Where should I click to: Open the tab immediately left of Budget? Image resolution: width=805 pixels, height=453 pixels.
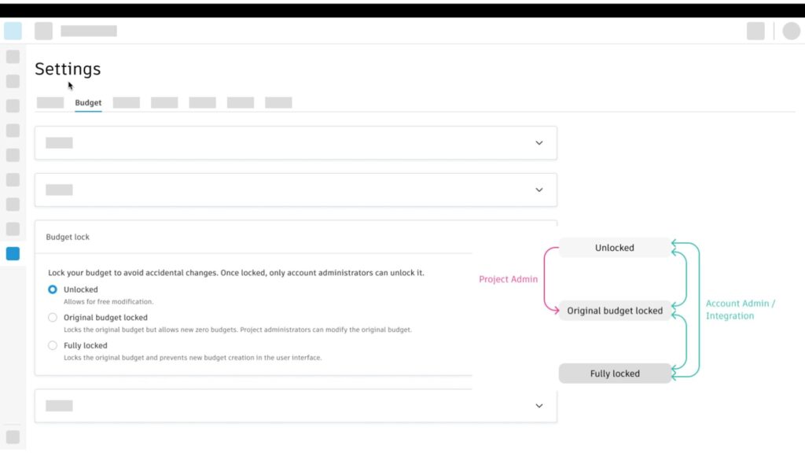point(50,103)
